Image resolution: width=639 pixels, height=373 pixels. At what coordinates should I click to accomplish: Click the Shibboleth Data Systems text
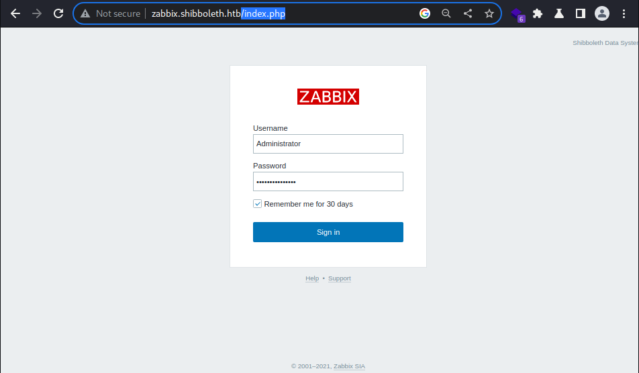[x=605, y=43]
